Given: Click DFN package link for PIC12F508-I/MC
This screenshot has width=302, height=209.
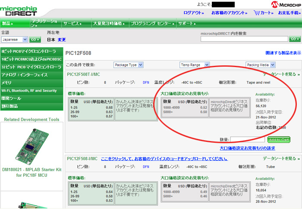Looking at the screenshot, I should (x=146, y=167).
